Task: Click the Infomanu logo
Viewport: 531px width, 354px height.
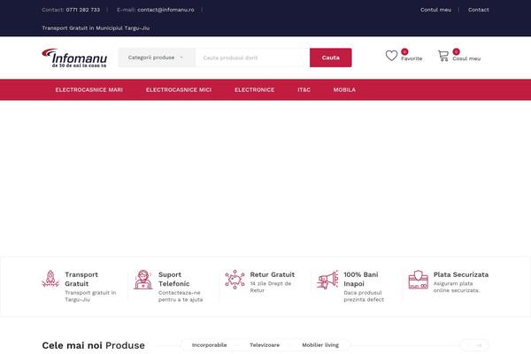Action: point(74,58)
